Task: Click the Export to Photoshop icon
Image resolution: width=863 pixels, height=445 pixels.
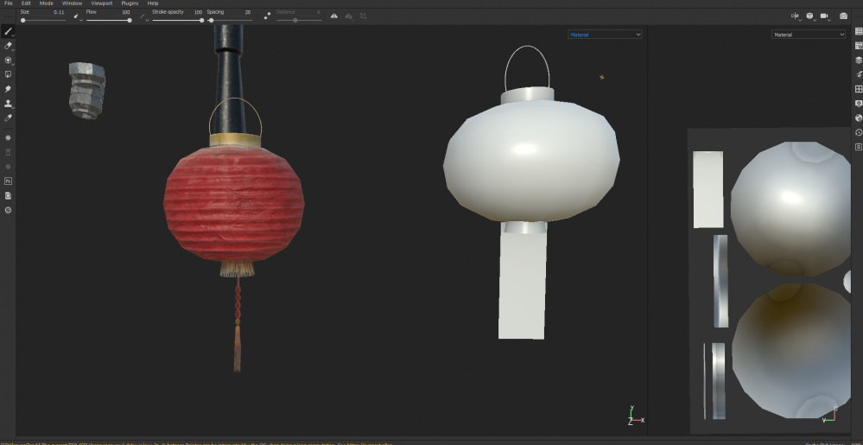Action: [x=9, y=181]
